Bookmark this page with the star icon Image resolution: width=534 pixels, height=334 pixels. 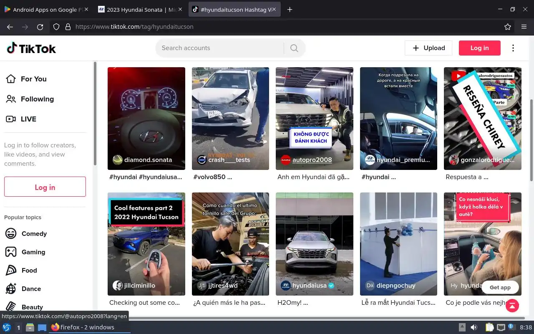click(x=508, y=27)
